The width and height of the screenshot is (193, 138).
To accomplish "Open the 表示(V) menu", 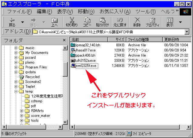I will 65,12.
